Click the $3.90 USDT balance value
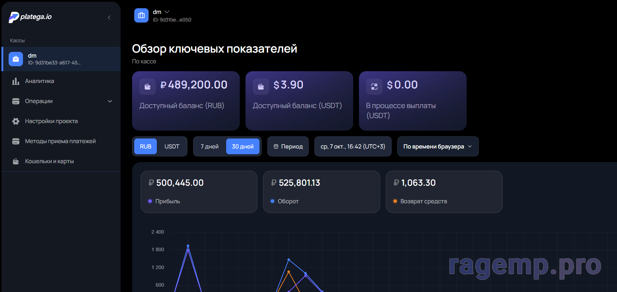This screenshot has height=292, width=617. (288, 85)
